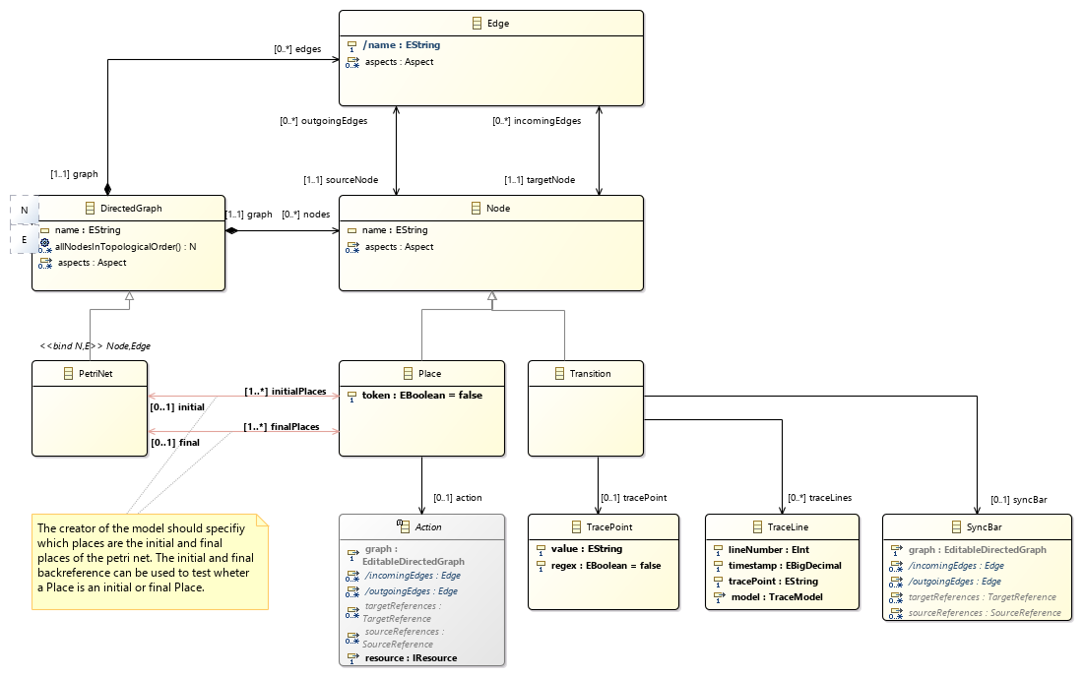Select the [1..*] initialPlaces reference label
1084x678 pixels.
click(285, 392)
